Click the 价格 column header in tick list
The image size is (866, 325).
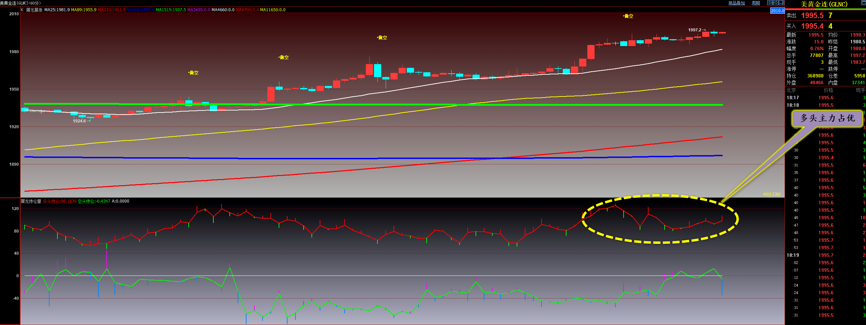point(828,90)
